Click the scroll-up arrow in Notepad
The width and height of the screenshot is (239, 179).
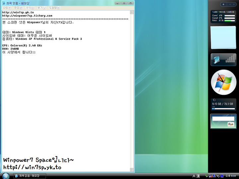[x=132, y=12]
